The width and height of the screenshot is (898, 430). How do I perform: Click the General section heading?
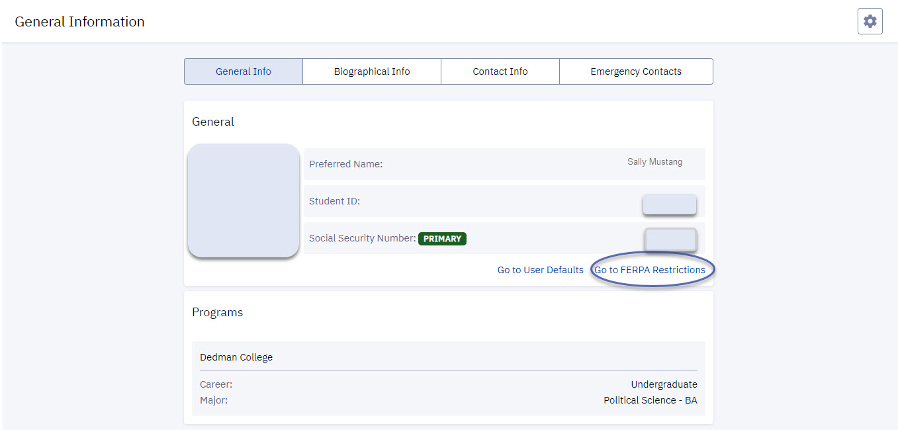tap(212, 122)
